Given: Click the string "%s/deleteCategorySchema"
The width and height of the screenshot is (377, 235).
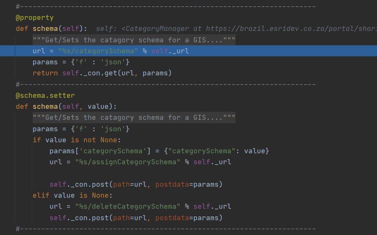Looking at the screenshot, I should pyautogui.click(x=128, y=207).
